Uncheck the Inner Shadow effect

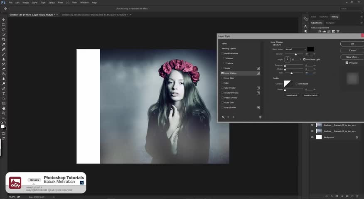pos(222,73)
